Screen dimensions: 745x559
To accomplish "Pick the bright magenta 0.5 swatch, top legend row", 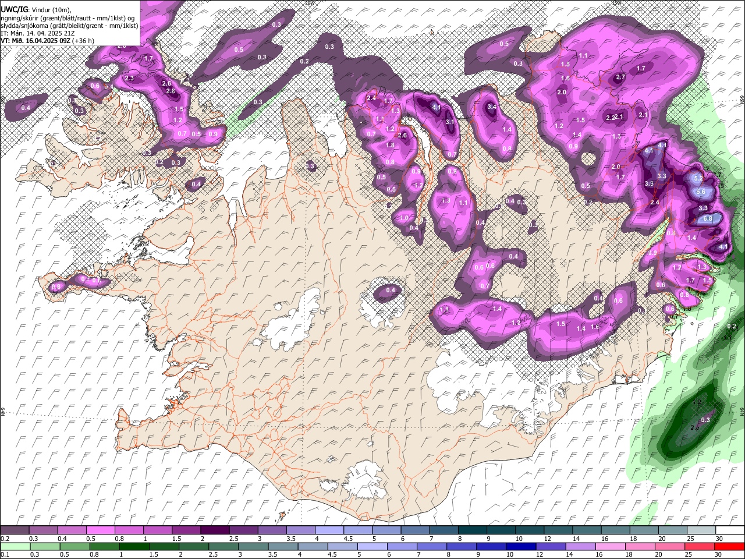I will point(100,530).
